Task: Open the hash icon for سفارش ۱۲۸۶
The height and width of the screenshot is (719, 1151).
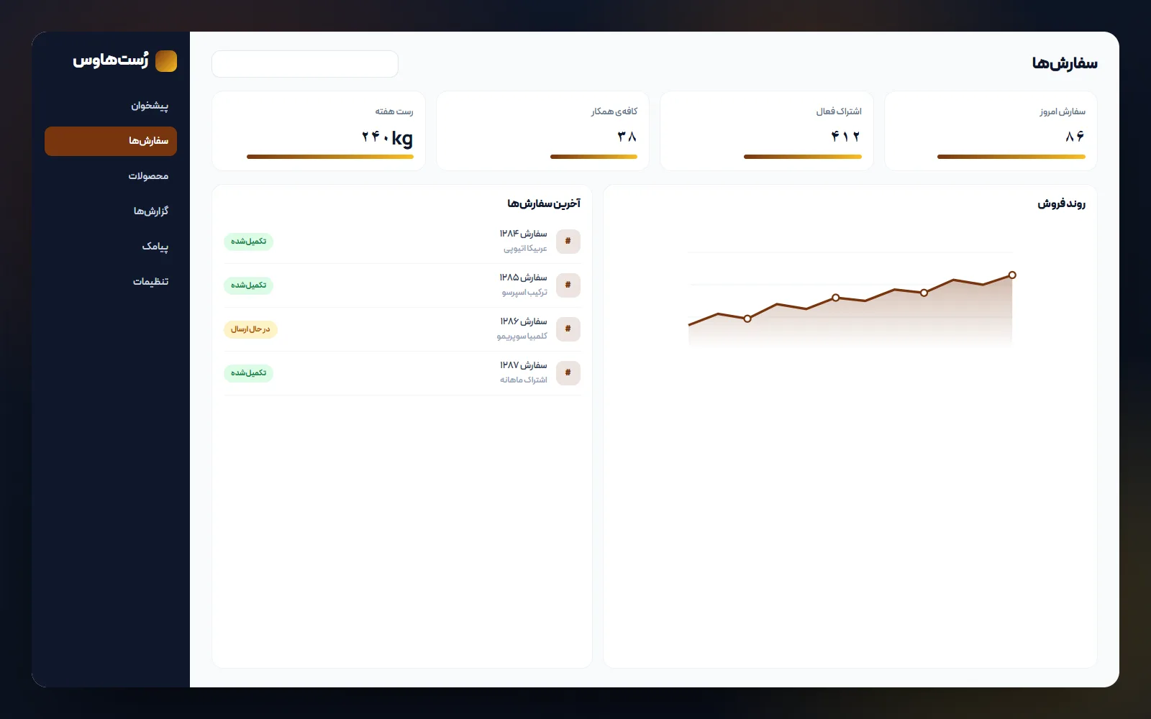Action: 568,329
